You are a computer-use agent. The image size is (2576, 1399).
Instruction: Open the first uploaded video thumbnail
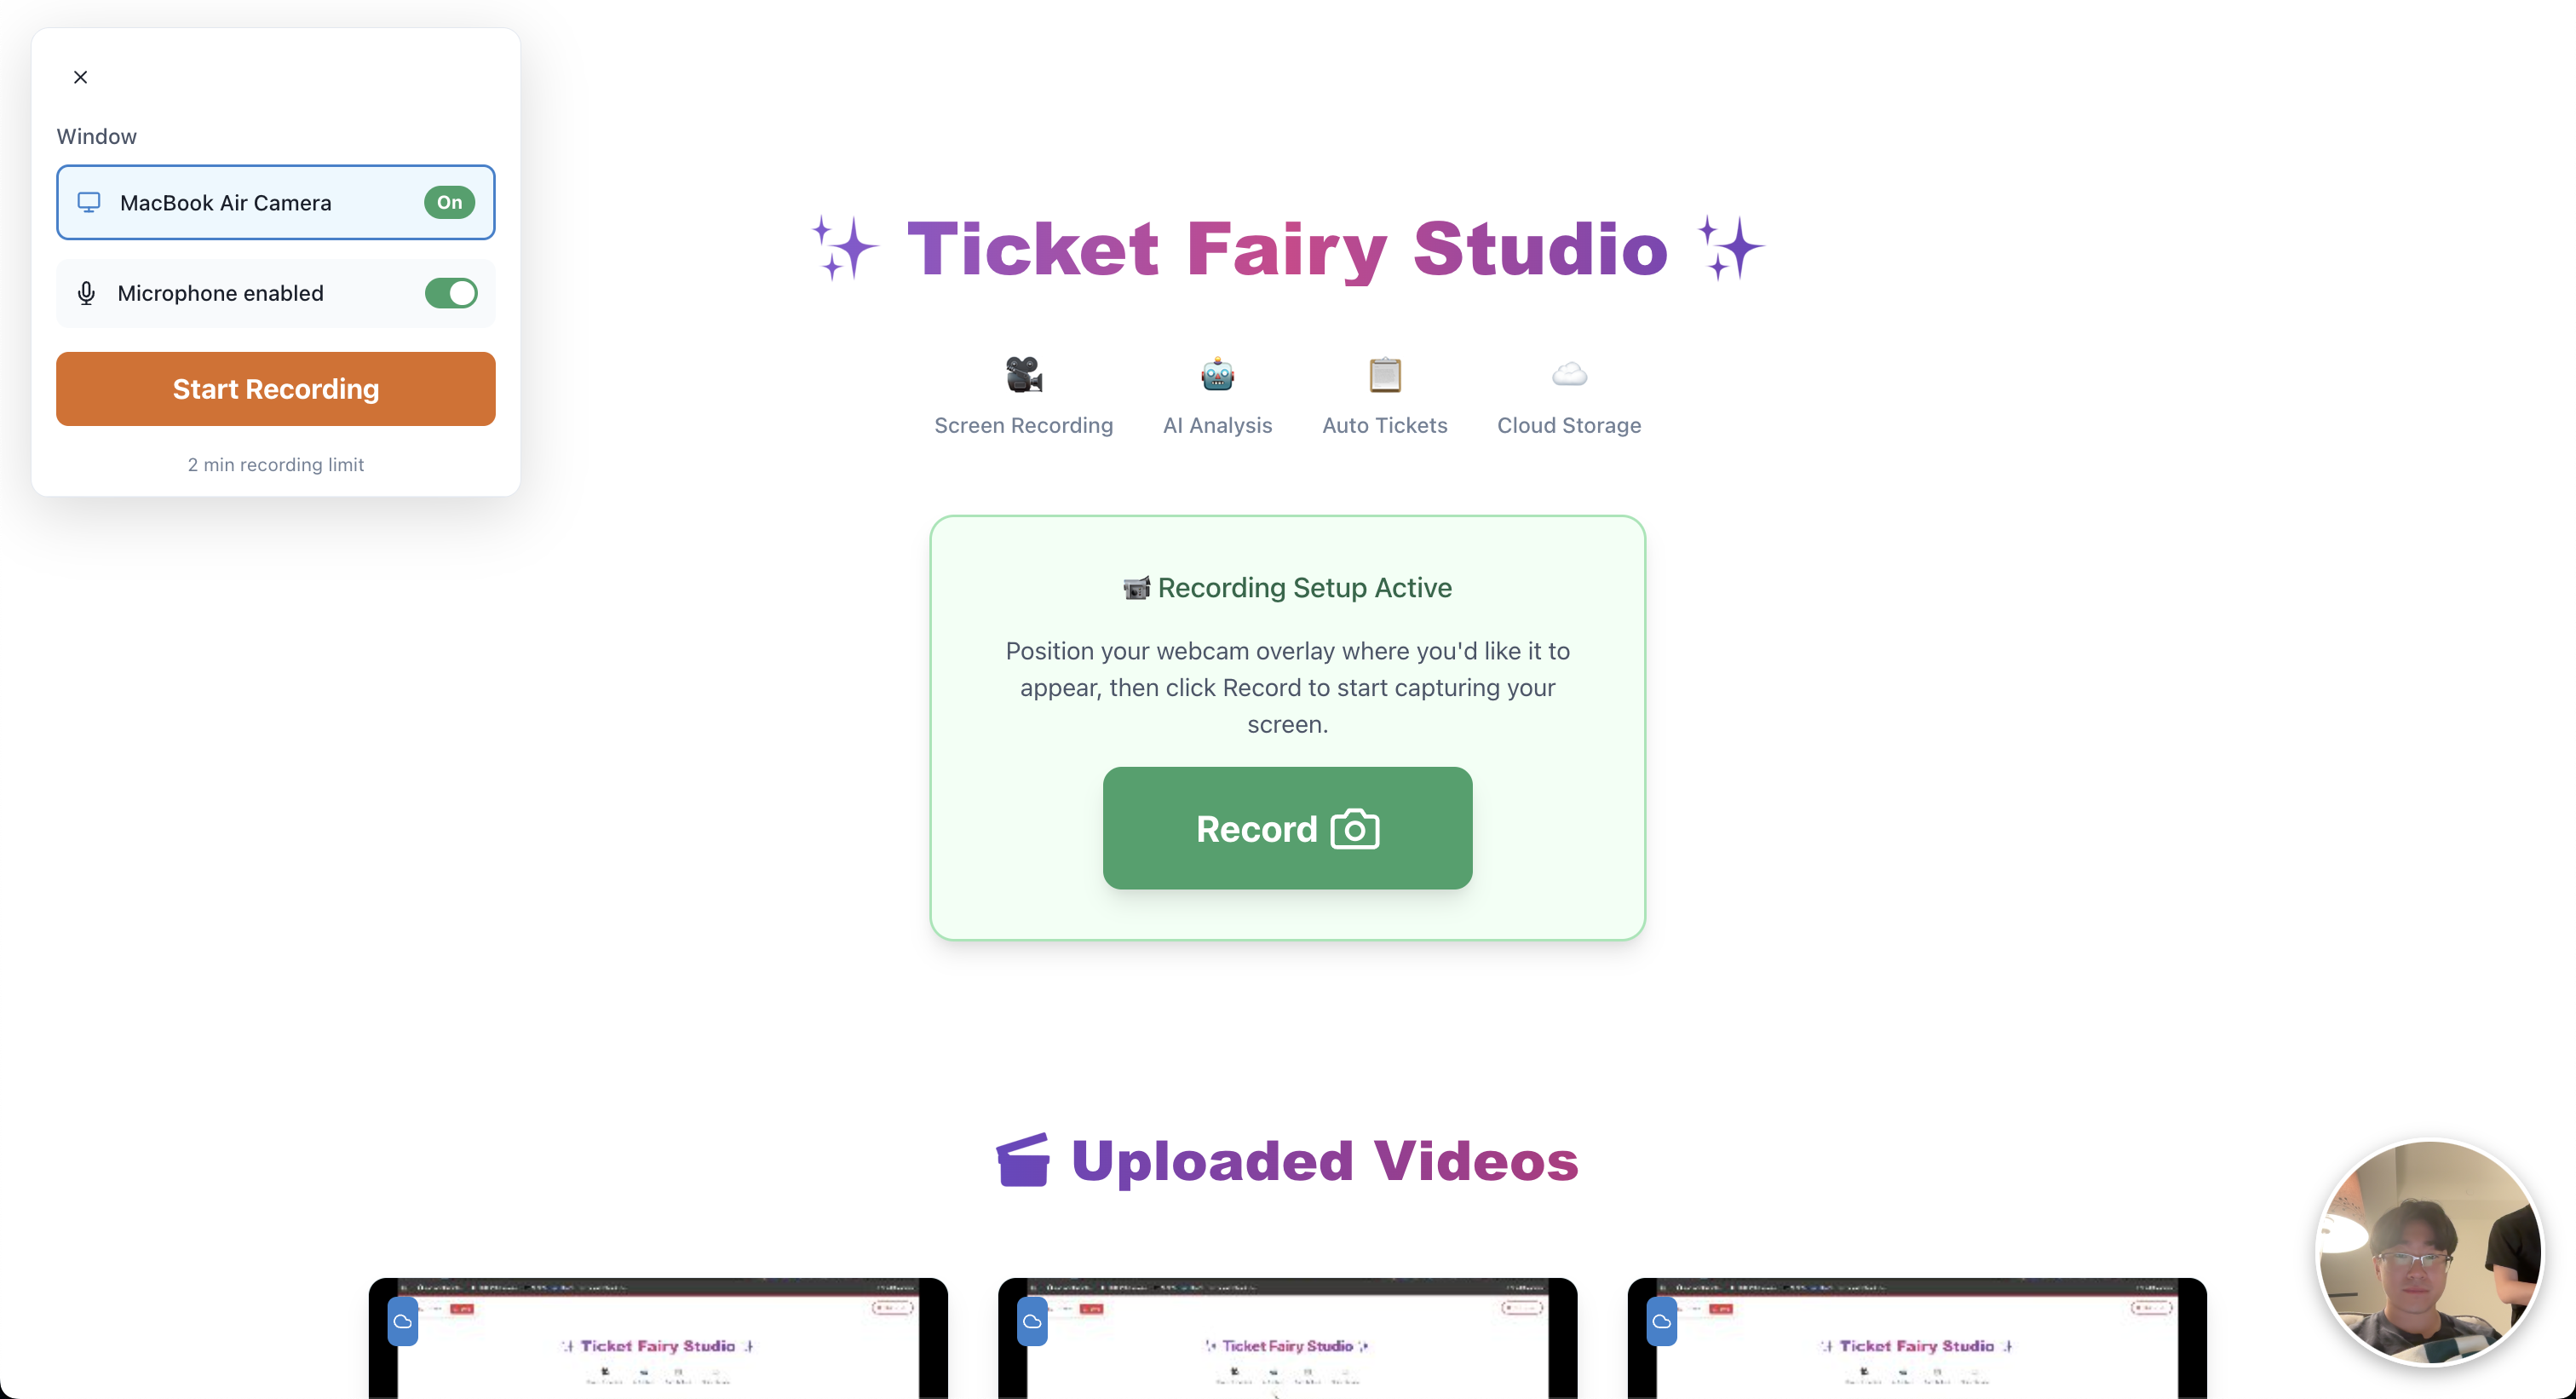coord(658,1338)
